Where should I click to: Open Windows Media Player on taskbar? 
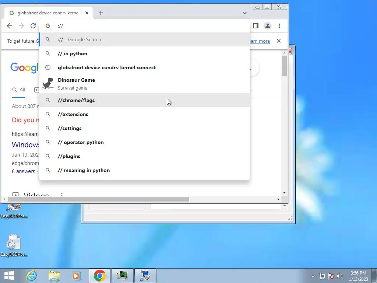coord(77,276)
